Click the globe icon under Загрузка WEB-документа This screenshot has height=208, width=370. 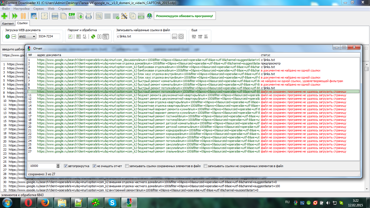pyautogui.click(x=7, y=37)
